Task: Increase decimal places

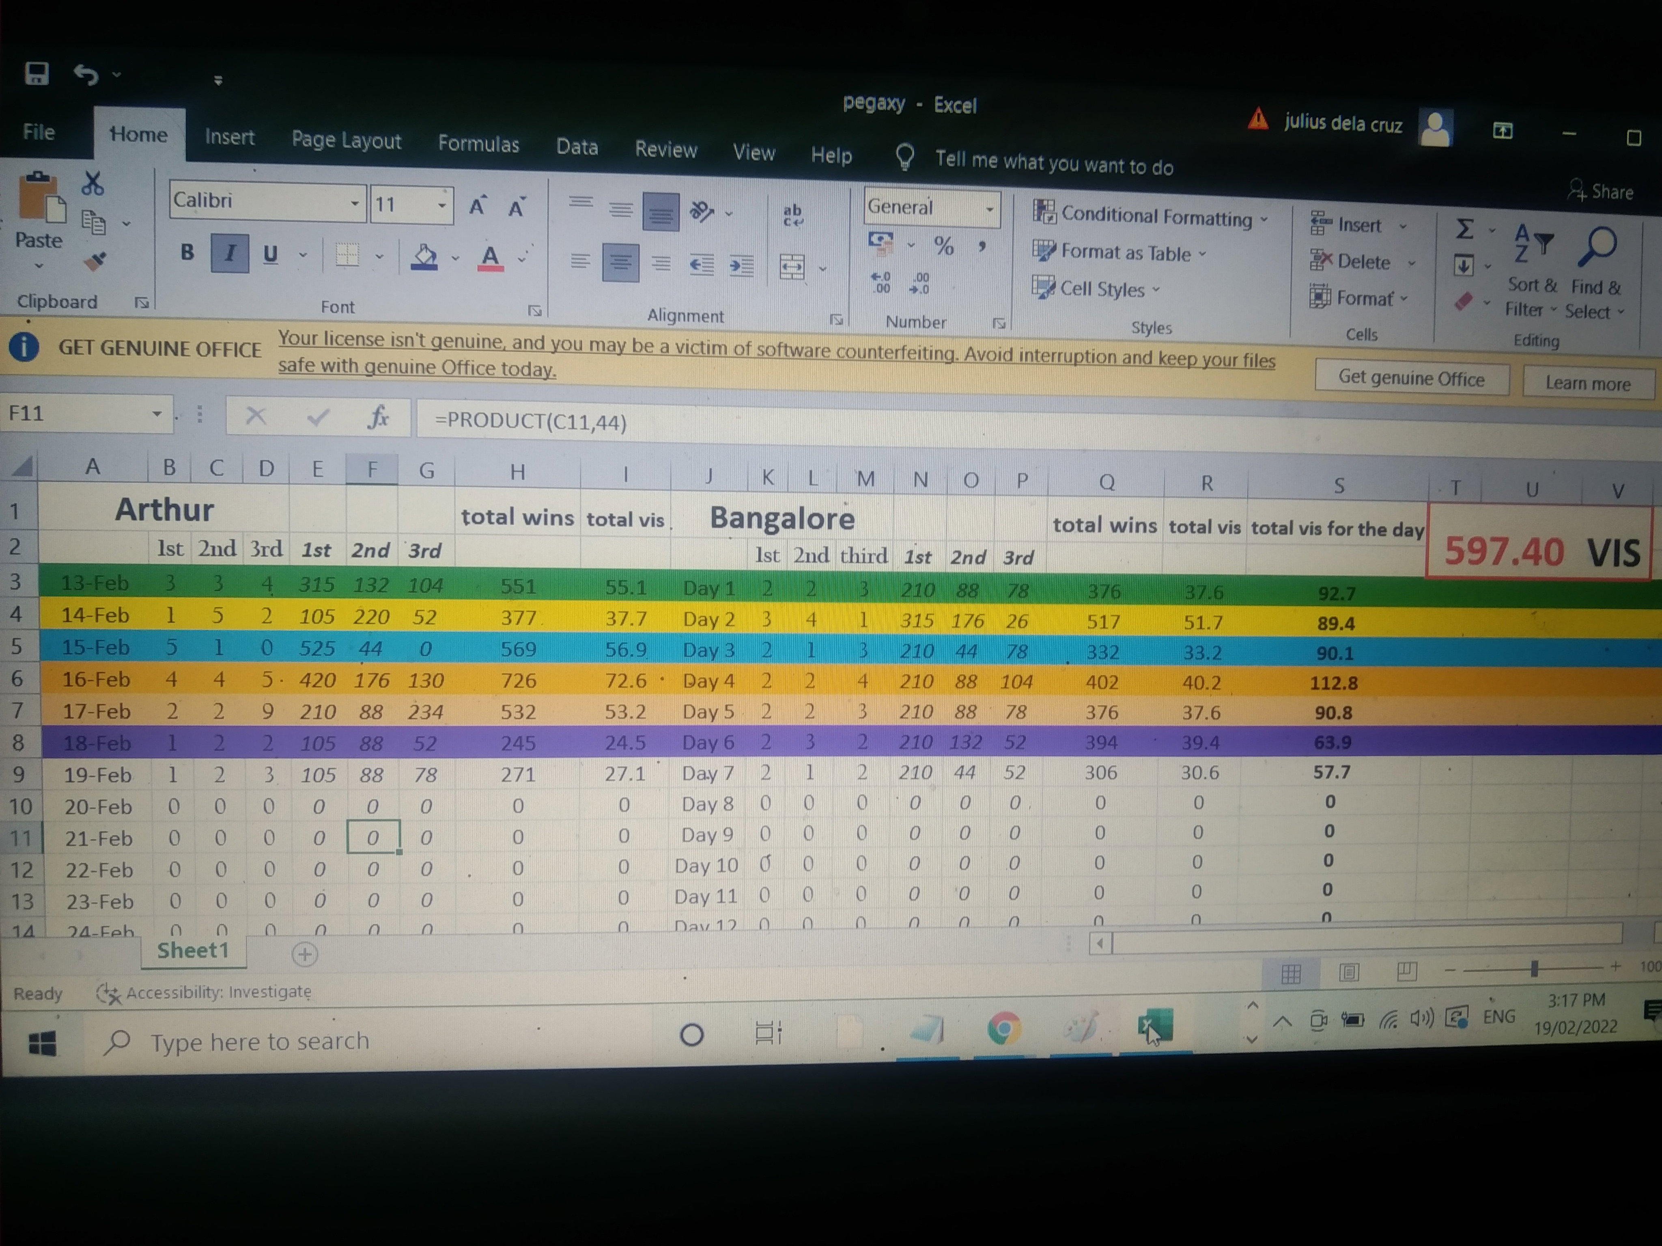Action: point(880,282)
